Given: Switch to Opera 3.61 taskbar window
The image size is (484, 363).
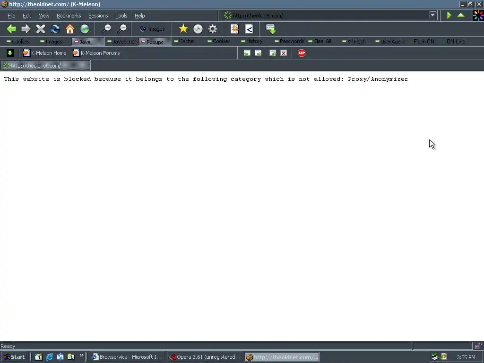Looking at the screenshot, I should (205, 357).
